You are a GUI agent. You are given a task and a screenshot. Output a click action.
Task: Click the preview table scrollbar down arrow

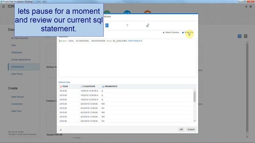[x=194, y=121]
